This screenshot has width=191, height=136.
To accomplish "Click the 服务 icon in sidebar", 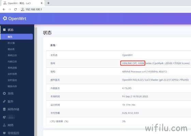I will (x=4, y=101).
